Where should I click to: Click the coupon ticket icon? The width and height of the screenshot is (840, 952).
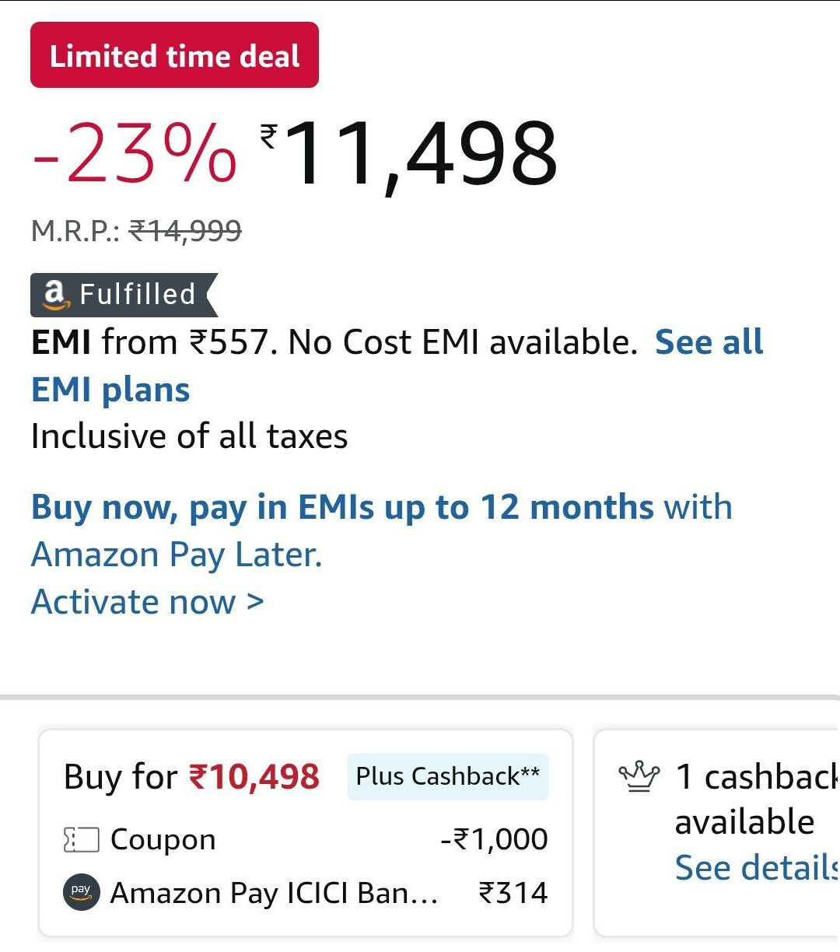tap(81, 840)
